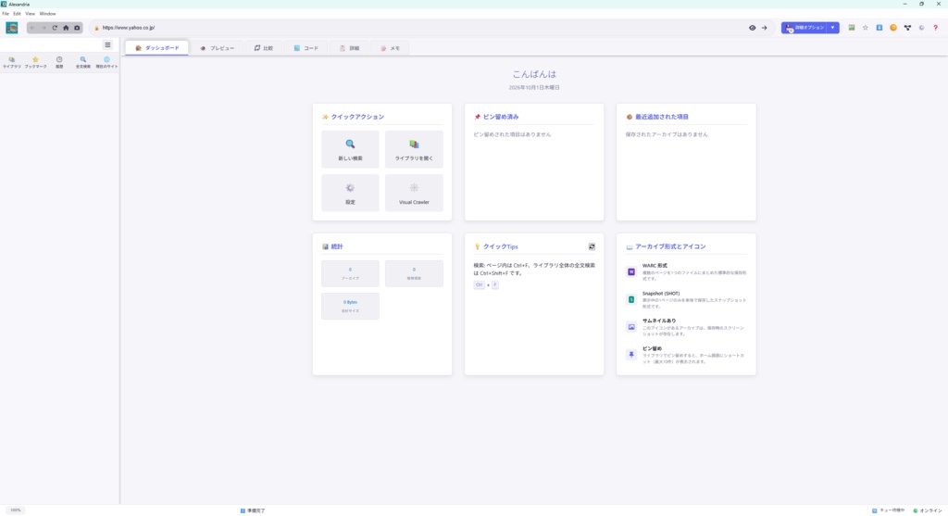This screenshot has width=948, height=516.
Task: Click the Visual Crawler quick action
Action: [x=414, y=193]
